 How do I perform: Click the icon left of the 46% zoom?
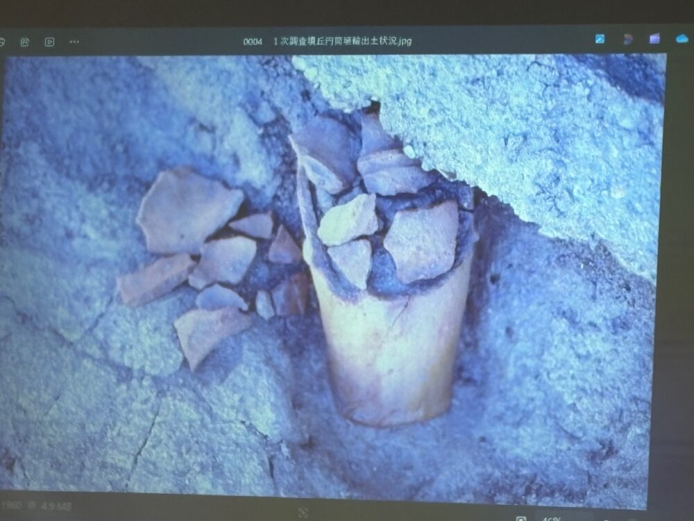coord(521,518)
